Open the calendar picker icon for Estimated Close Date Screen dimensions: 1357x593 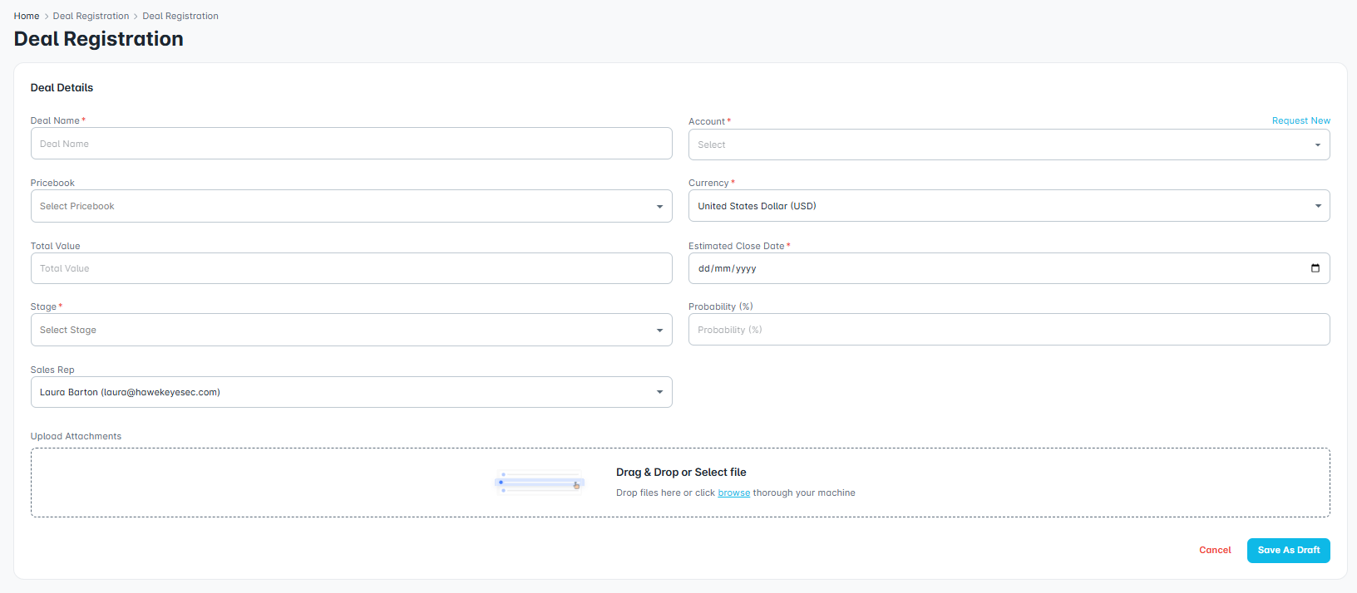[x=1315, y=268]
